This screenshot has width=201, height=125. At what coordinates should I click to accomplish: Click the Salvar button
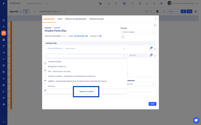[152, 104]
